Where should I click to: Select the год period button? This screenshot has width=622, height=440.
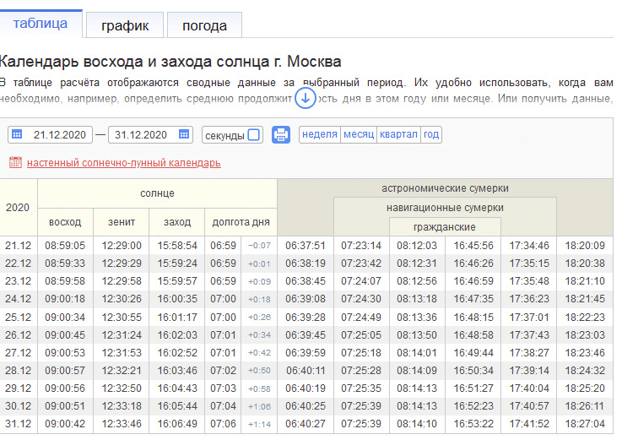(x=431, y=134)
